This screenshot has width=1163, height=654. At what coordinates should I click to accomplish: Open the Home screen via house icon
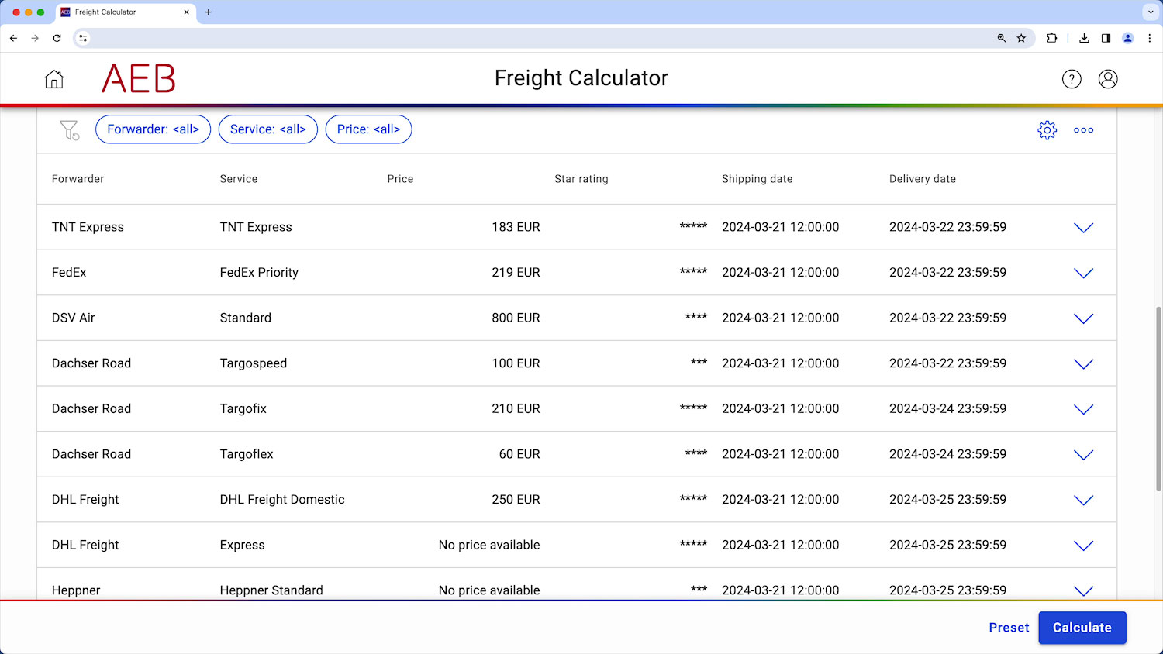coord(53,78)
